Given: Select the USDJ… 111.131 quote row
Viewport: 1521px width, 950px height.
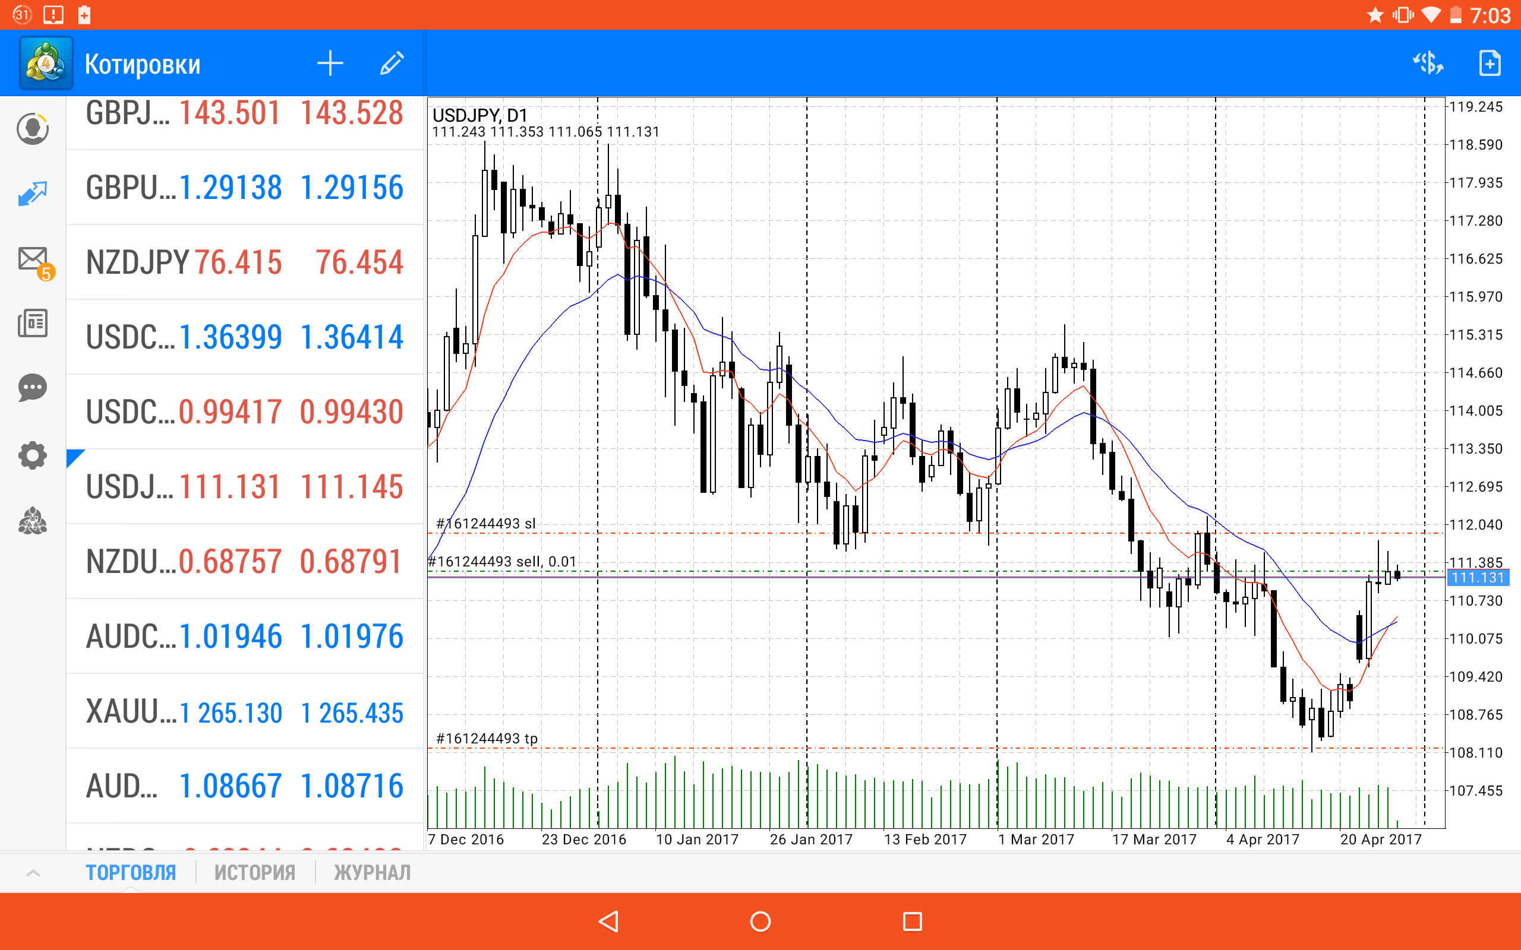Looking at the screenshot, I should tap(245, 486).
